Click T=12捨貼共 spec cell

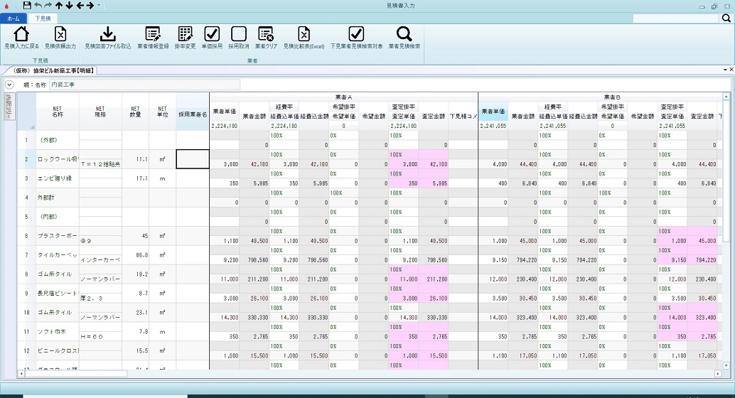pyautogui.click(x=100, y=165)
